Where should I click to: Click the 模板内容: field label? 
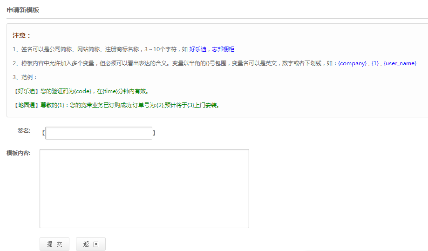click(x=19, y=153)
